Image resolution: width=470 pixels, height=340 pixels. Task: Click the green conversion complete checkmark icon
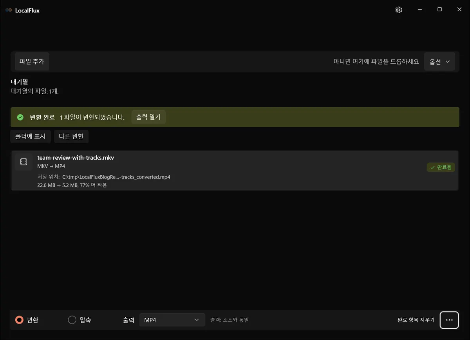pos(20,117)
